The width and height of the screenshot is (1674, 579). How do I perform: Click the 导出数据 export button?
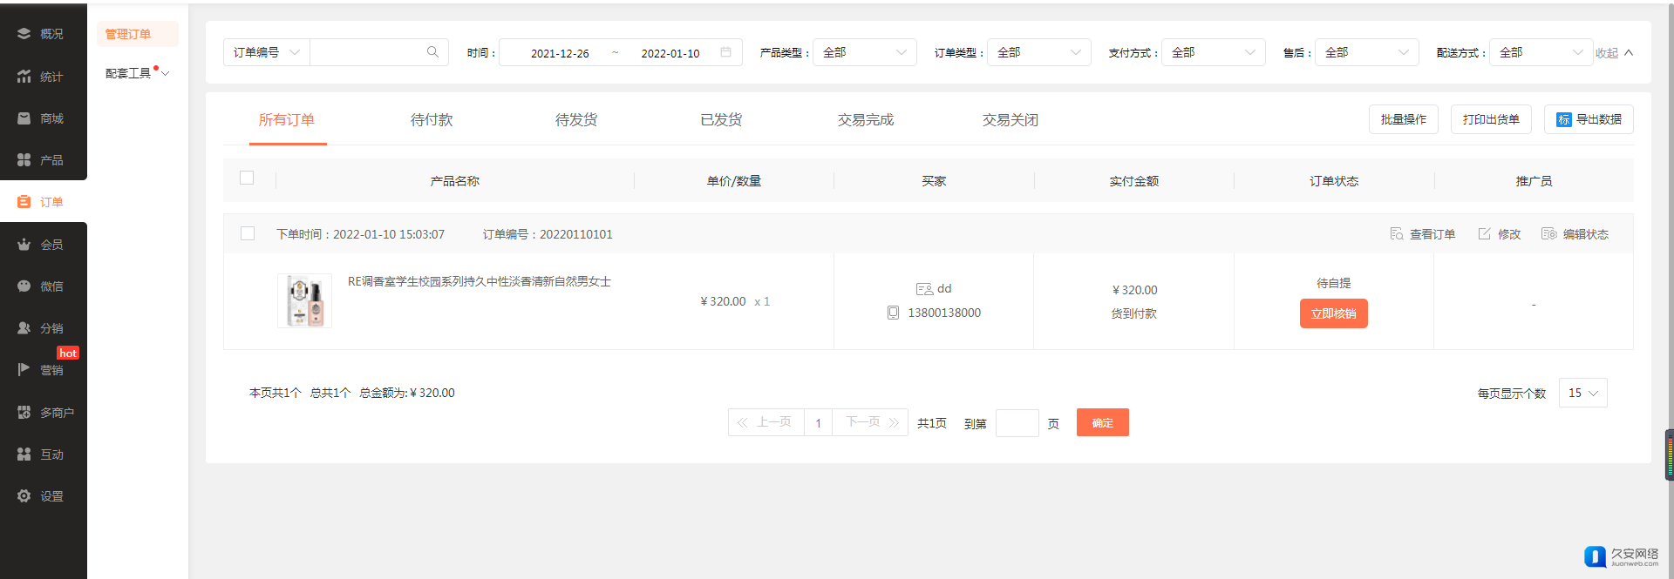(x=1589, y=119)
